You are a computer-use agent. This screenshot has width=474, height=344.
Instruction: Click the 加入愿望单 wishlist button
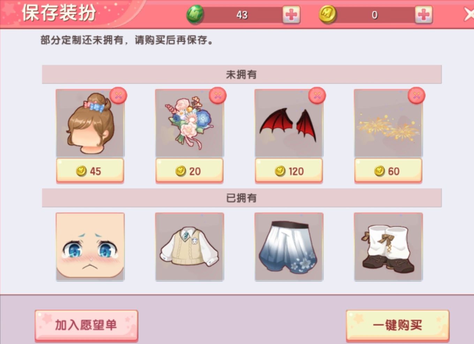coord(86,325)
